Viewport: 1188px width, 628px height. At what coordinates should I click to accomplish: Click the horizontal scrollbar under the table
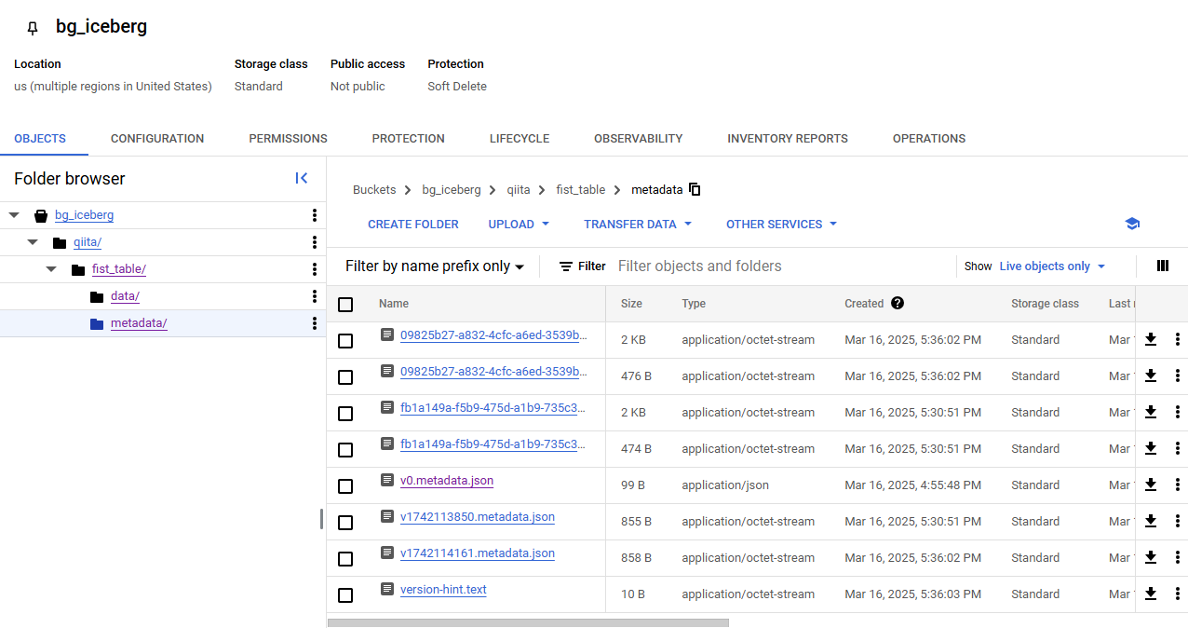click(x=528, y=622)
